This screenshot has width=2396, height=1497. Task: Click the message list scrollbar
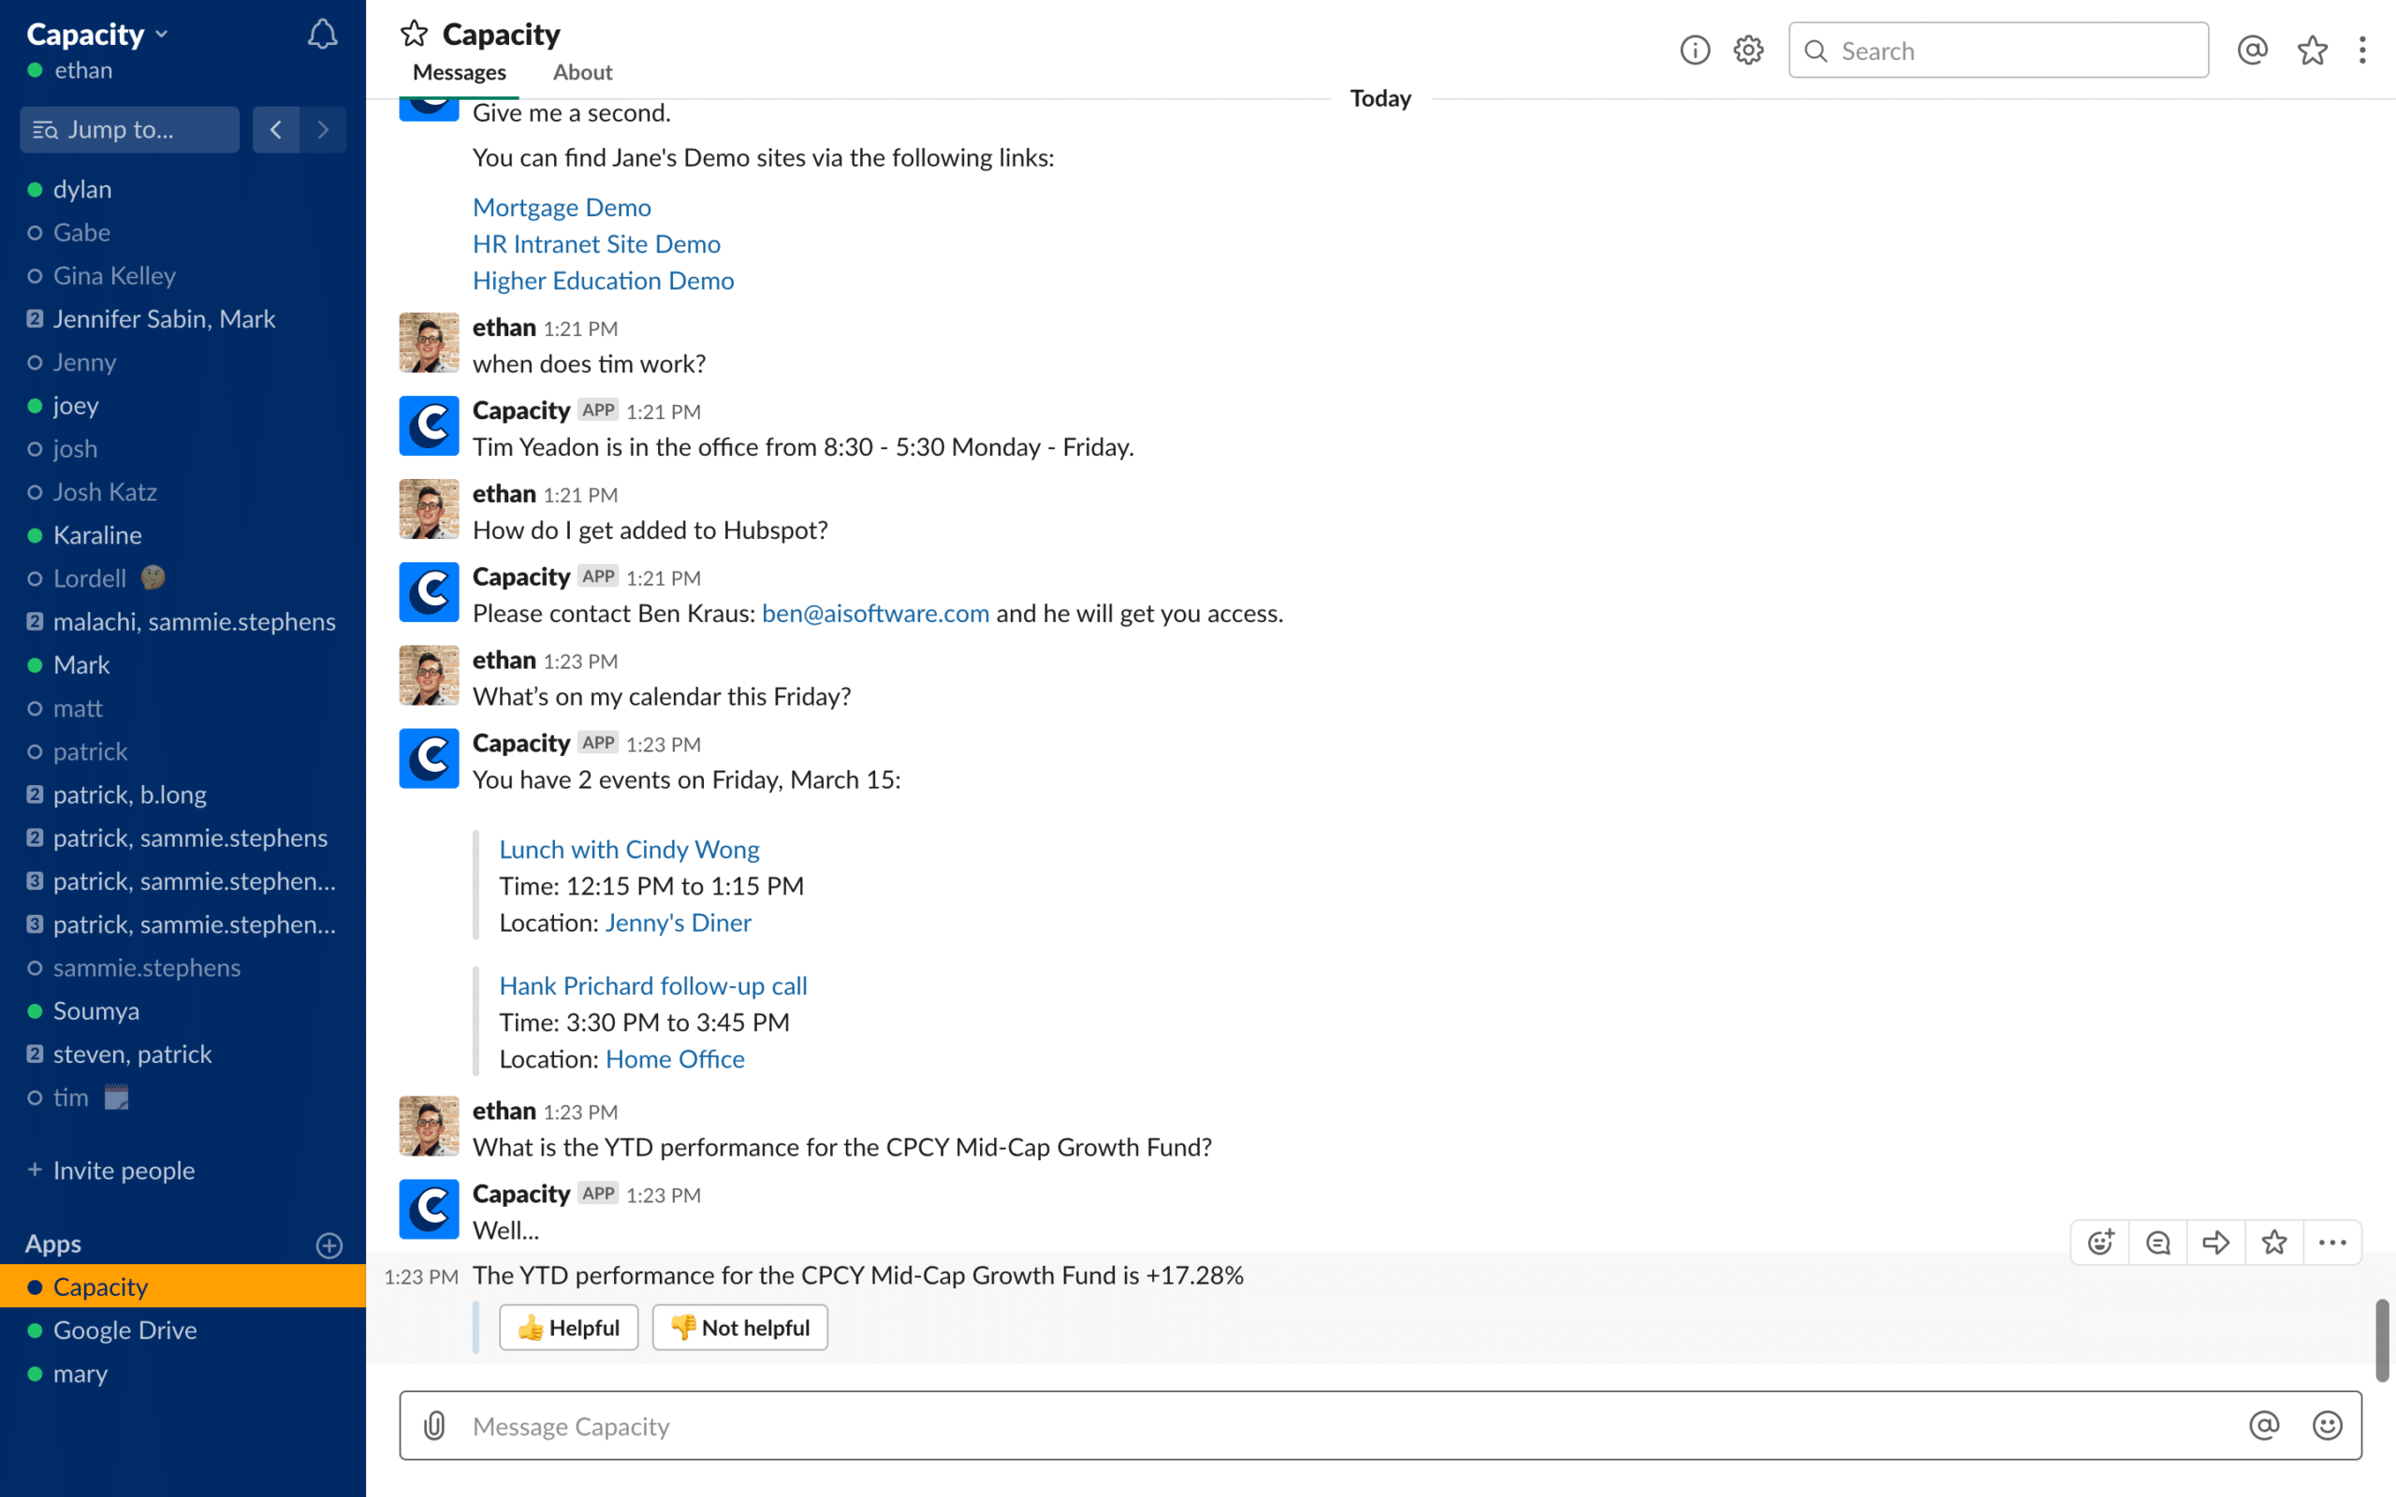point(2381,1341)
